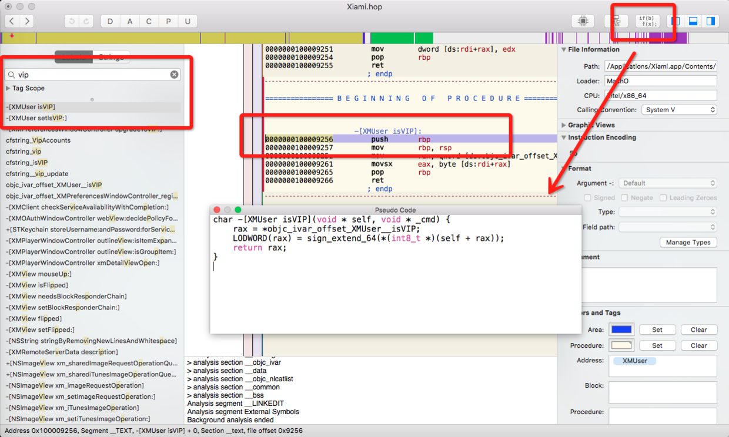This screenshot has width=729, height=437.
Task: Click the XMUser tag in Address field
Action: pyautogui.click(x=635, y=361)
